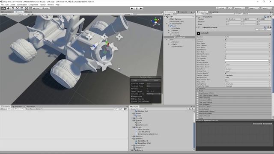Click the Project panel search field
Image resolution: width=274 pixels, height=154 pixels.
pos(166,109)
